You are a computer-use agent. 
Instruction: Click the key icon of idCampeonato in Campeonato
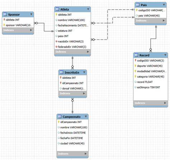[x=59, y=122]
